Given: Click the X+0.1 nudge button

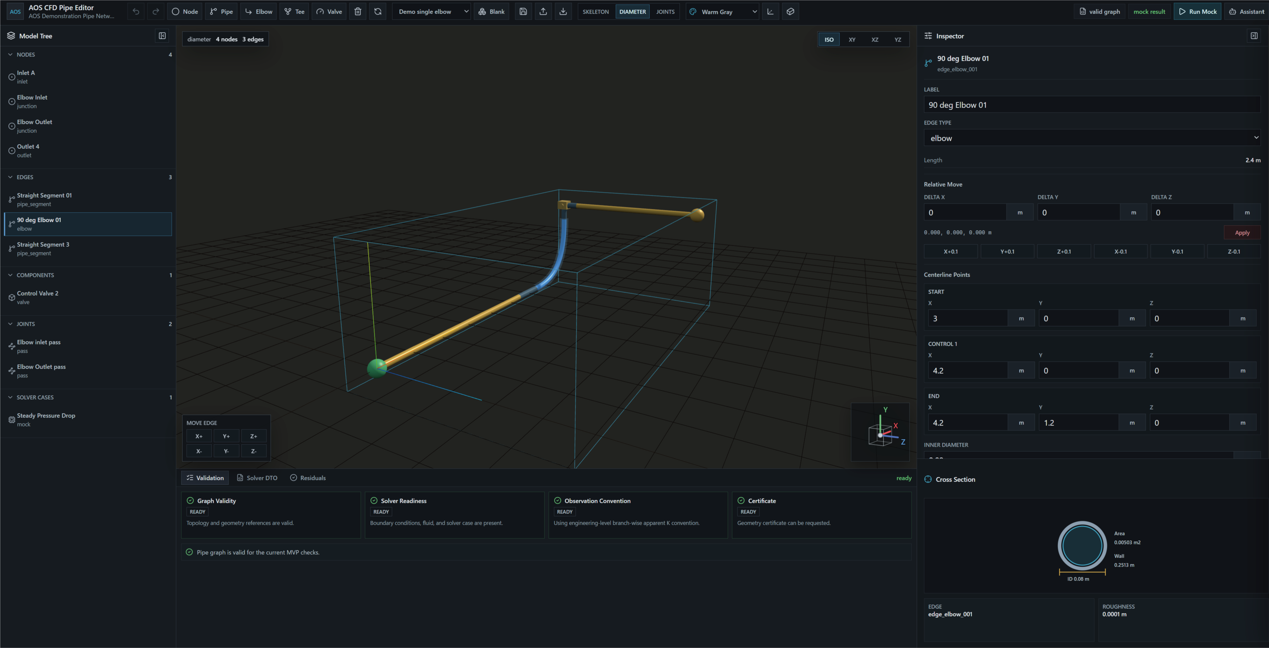Looking at the screenshot, I should [951, 251].
